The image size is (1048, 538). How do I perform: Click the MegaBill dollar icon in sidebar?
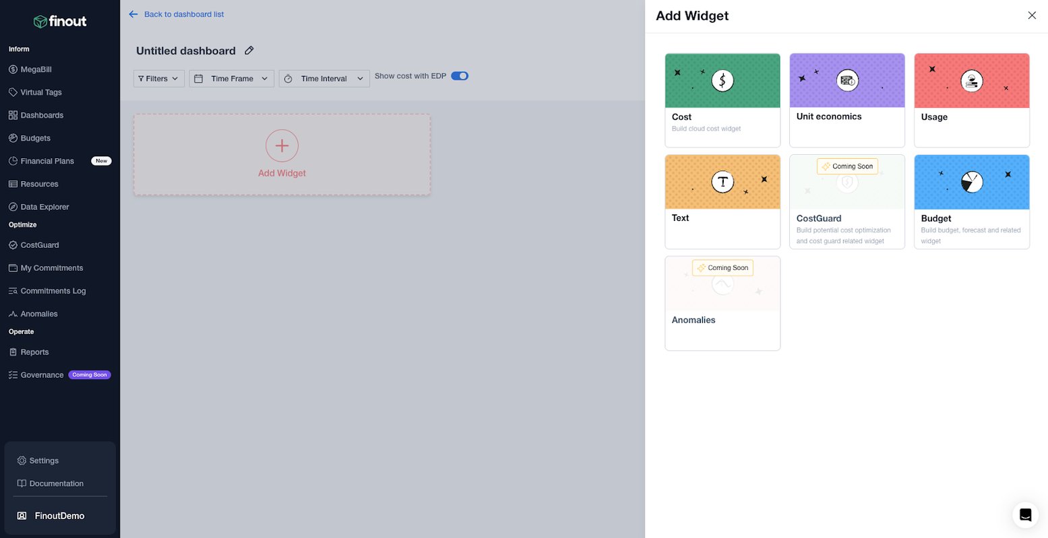click(13, 69)
